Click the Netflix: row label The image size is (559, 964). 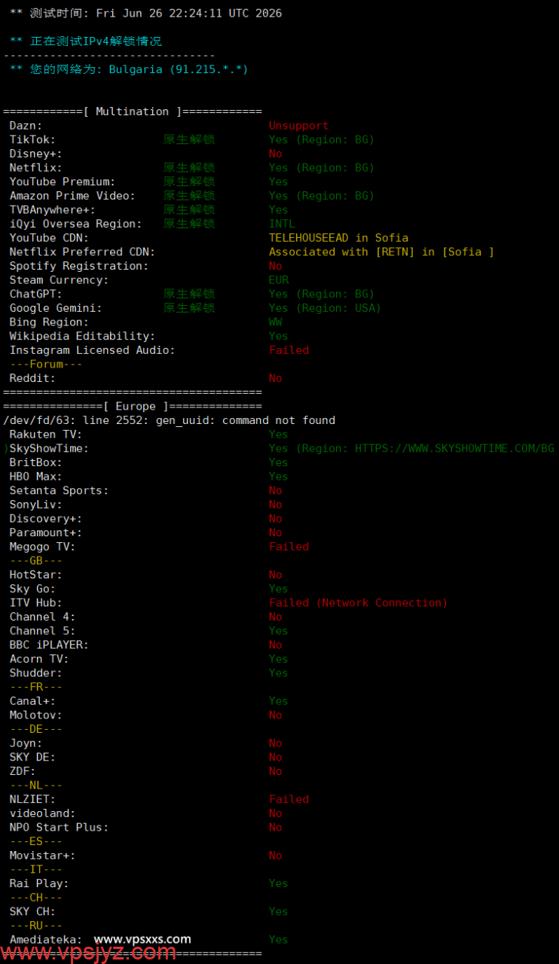(36, 168)
